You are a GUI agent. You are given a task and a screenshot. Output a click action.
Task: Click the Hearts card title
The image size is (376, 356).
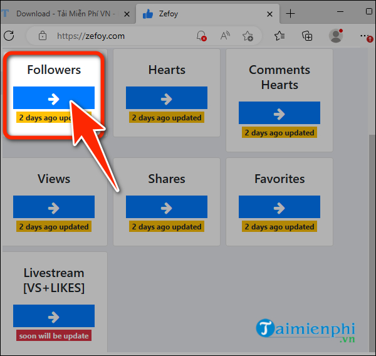167,70
